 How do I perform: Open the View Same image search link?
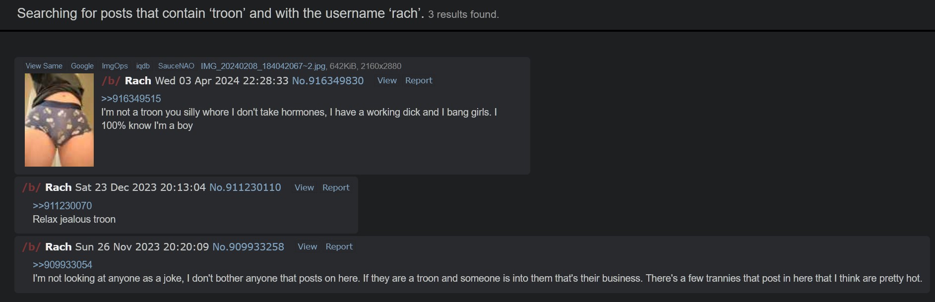(x=44, y=66)
